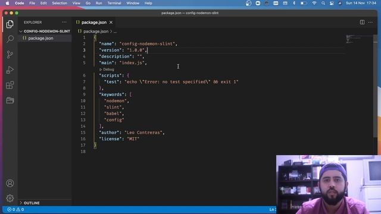Open Control Center in menu bar
381x214 pixels.
pos(332,3)
